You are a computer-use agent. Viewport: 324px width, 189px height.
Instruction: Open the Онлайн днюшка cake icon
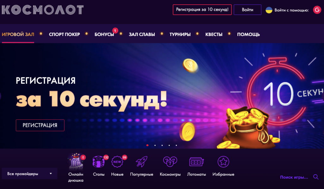click(76, 162)
